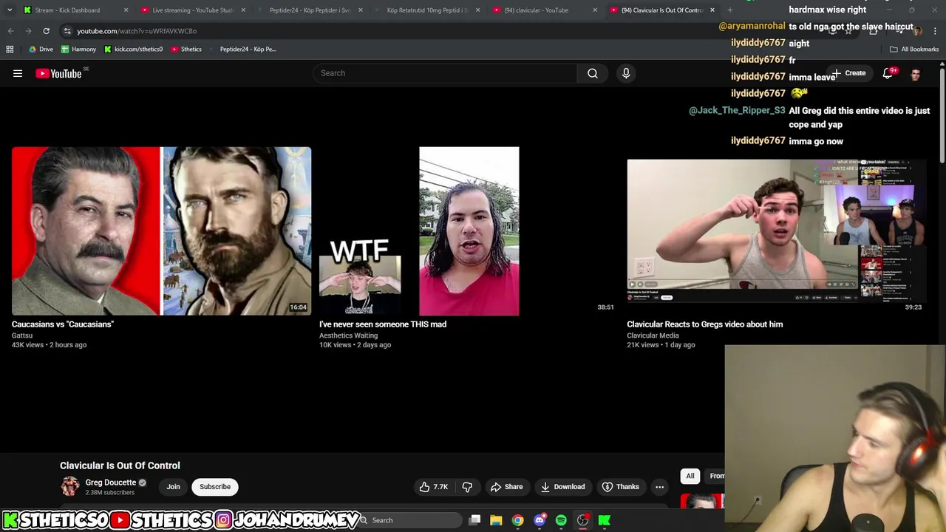This screenshot has height=532, width=946.
Task: Open the YouTube account avatar menu
Action: [x=916, y=73]
